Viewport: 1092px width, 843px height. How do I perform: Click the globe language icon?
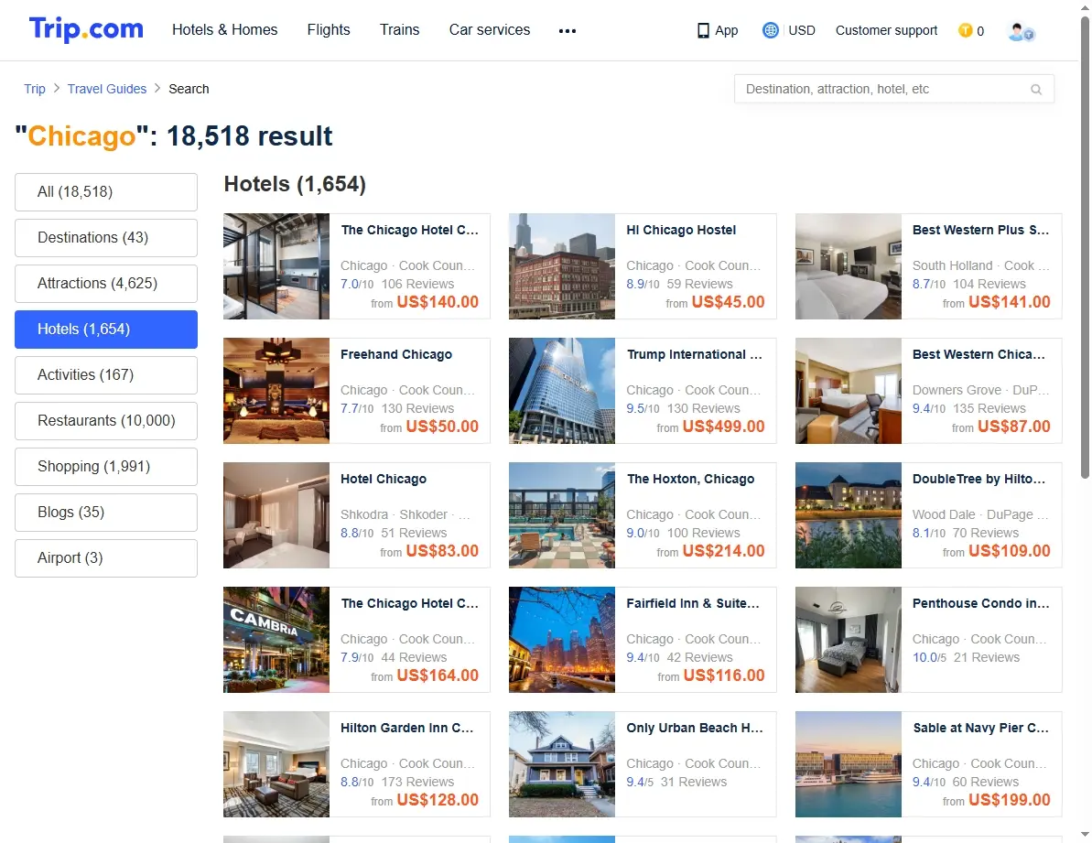point(770,30)
